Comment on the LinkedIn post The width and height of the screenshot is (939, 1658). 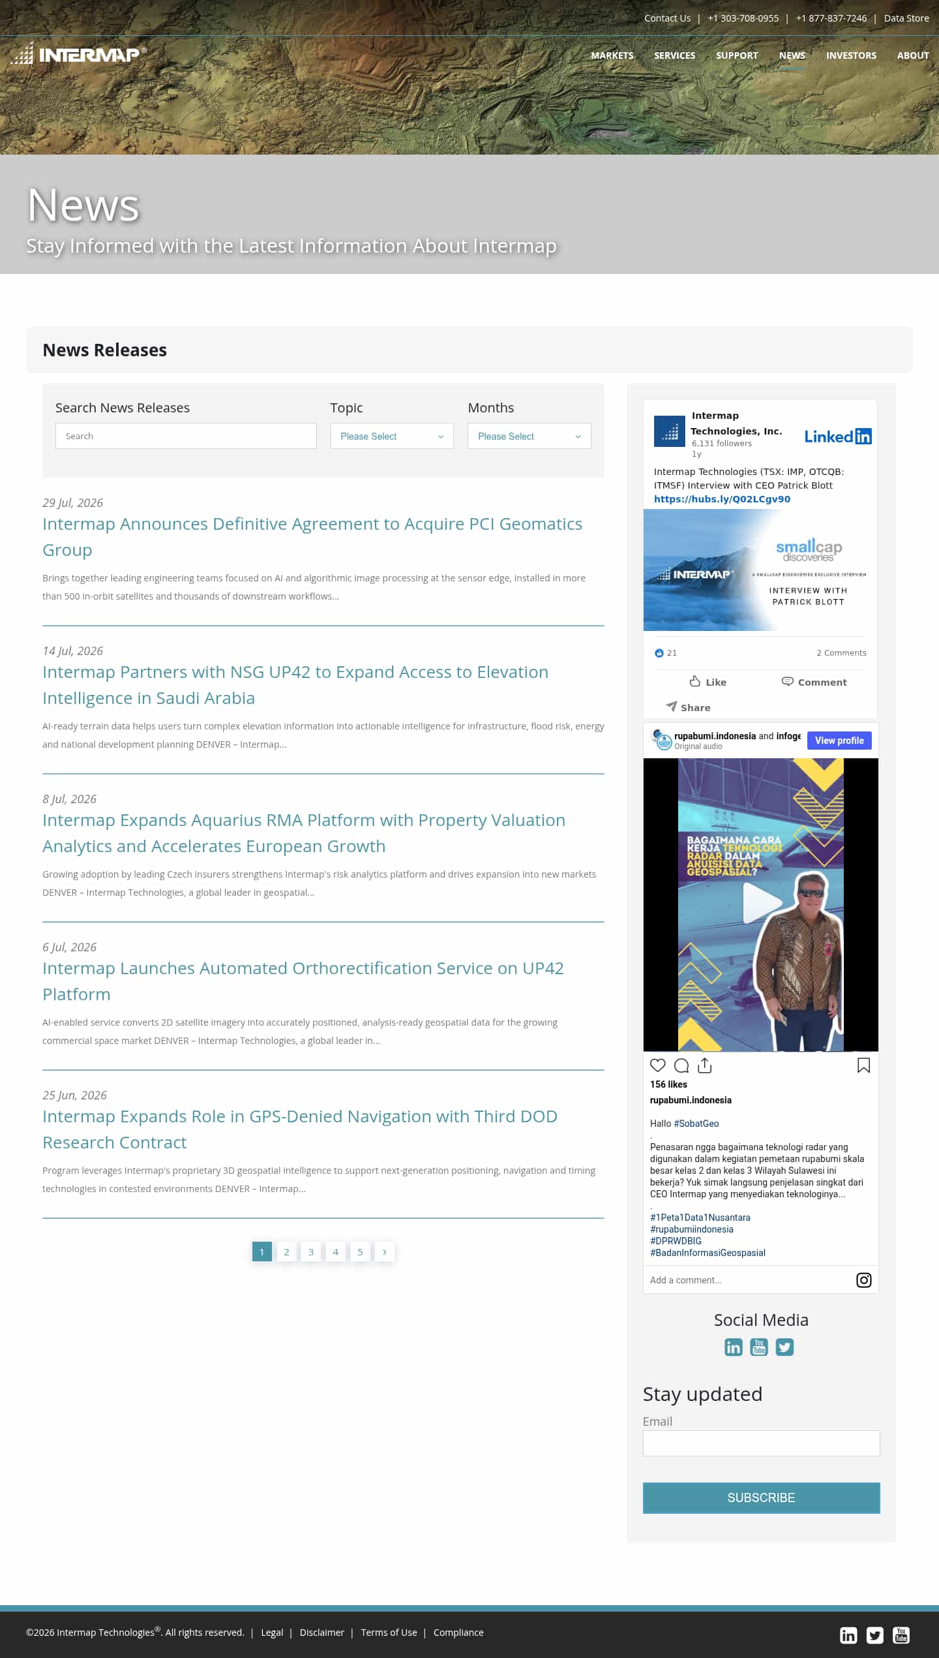tap(814, 682)
